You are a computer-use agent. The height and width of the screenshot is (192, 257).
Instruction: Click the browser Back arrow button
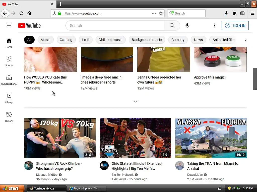5,13
